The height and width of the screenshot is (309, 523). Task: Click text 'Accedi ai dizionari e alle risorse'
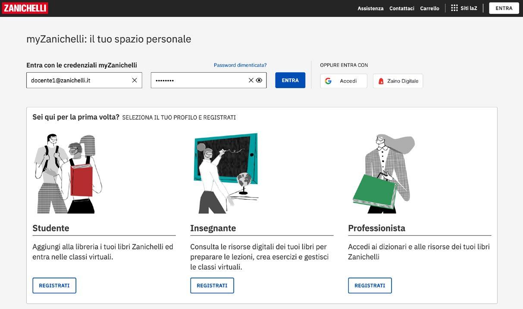pyautogui.click(x=398, y=247)
